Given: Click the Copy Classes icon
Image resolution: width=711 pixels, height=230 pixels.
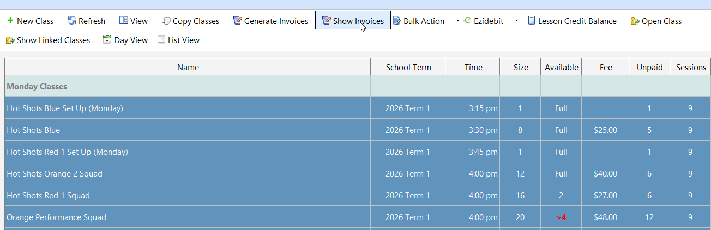Looking at the screenshot, I should coord(166,21).
